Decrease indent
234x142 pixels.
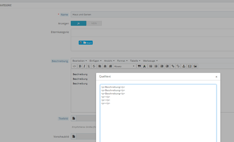click(162, 66)
